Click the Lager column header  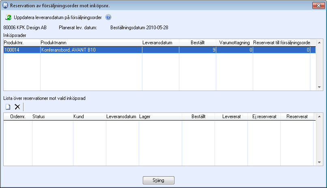click(160, 117)
